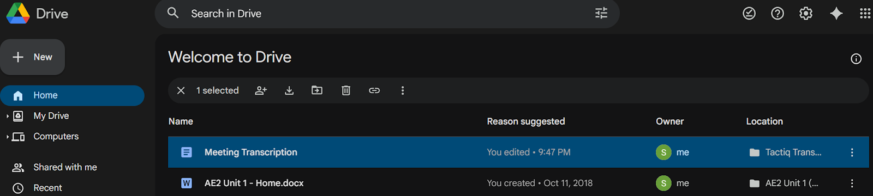The image size is (873, 196).
Task: Open the Google apps grid
Action: click(x=865, y=14)
